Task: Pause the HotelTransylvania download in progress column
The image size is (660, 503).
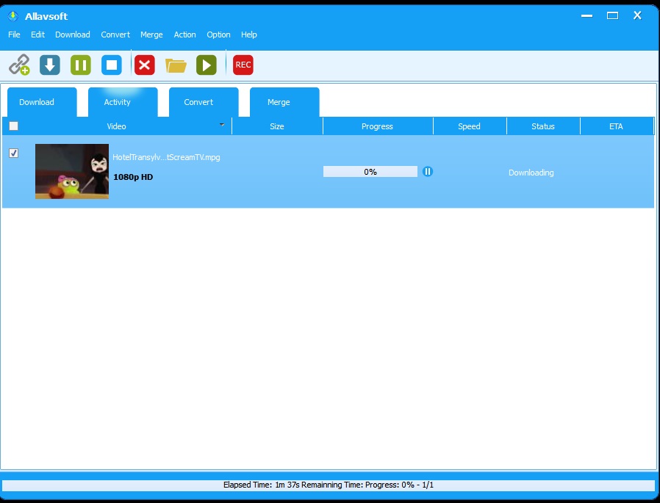Action: click(427, 172)
